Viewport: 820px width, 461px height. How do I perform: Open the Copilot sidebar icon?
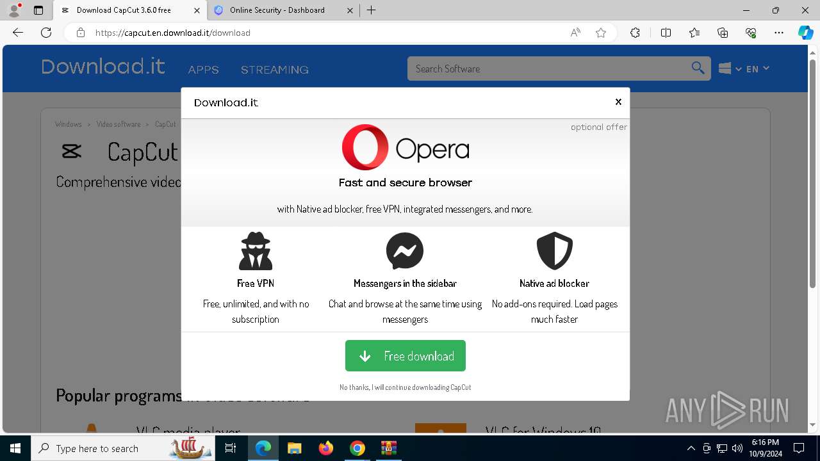coord(805,33)
